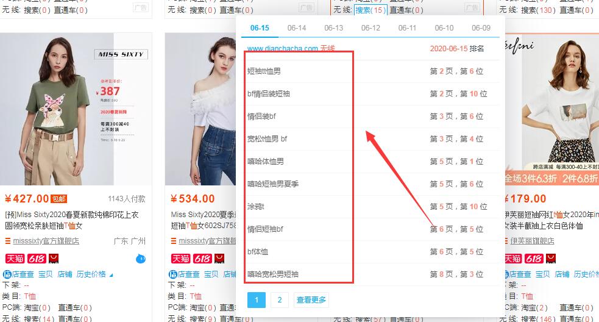Click Tmall cat icon under first product
The width and height of the screenshot is (599, 322).
pos(54,259)
